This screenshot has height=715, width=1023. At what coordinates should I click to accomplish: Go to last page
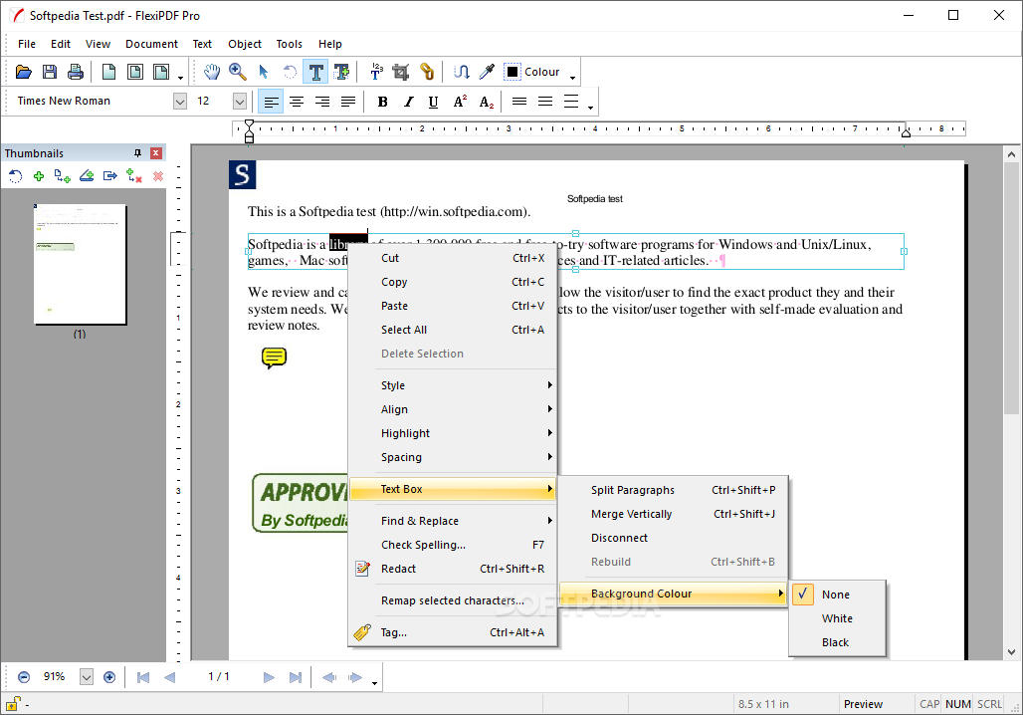tap(296, 677)
